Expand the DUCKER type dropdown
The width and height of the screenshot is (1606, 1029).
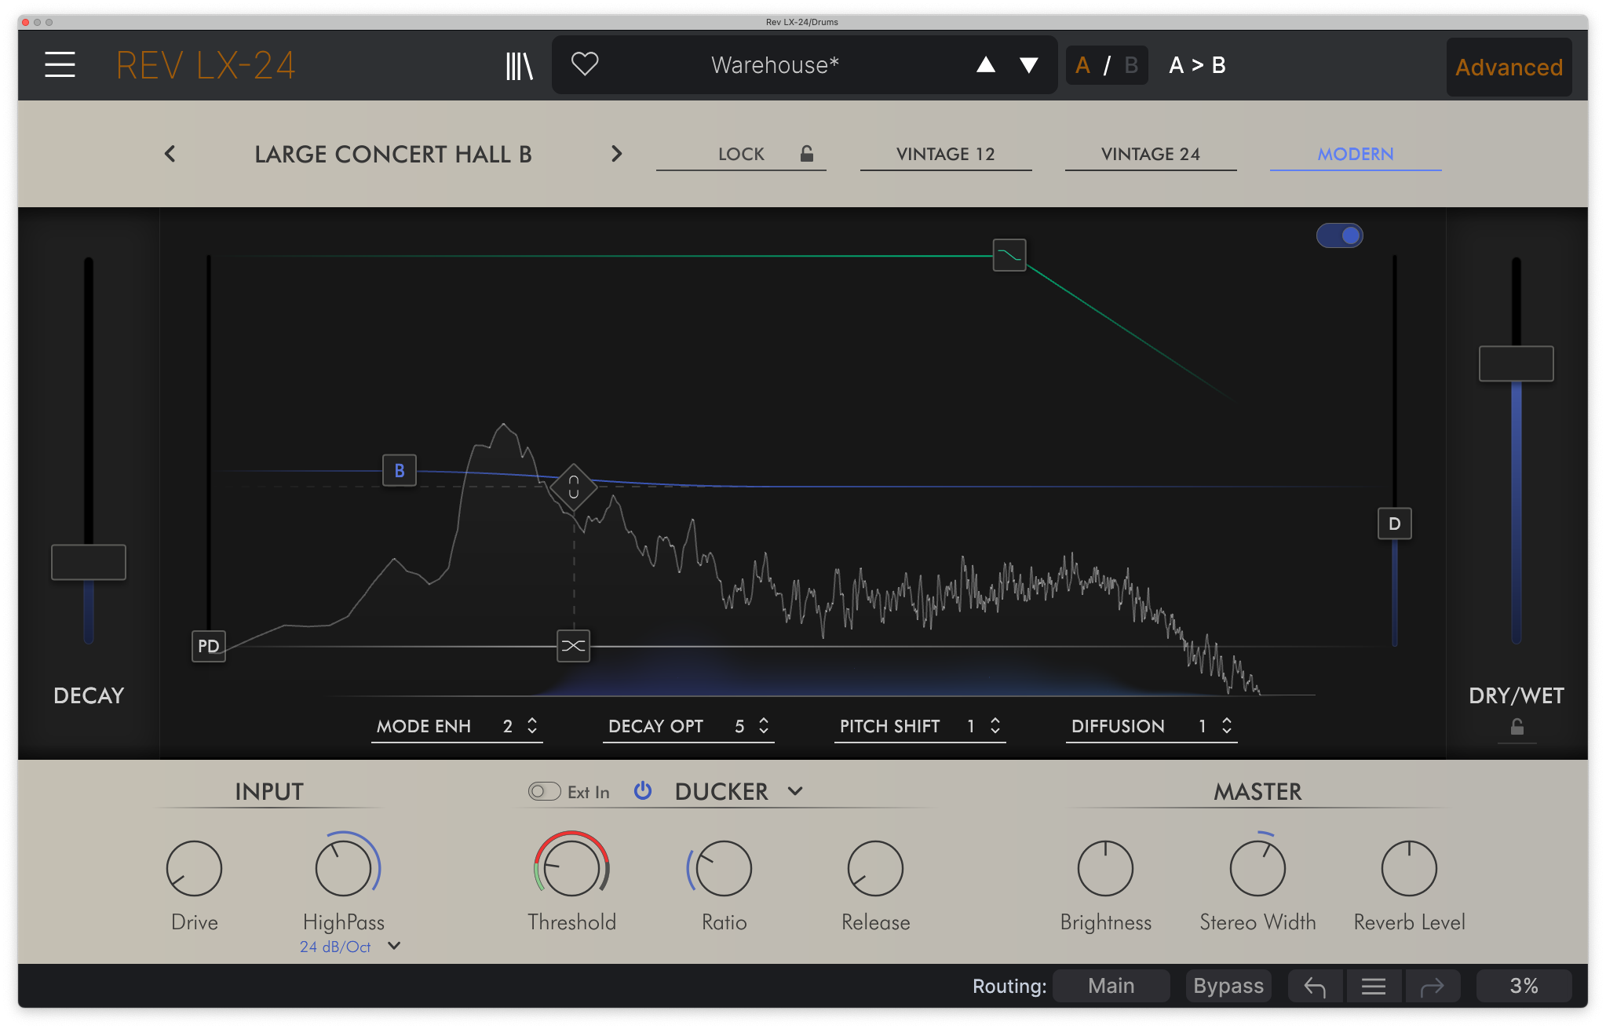795,791
